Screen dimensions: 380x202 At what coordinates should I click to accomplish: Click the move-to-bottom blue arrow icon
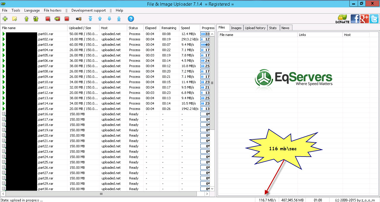click(119, 19)
